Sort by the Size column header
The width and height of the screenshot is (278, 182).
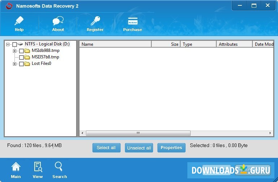[x=166, y=44]
